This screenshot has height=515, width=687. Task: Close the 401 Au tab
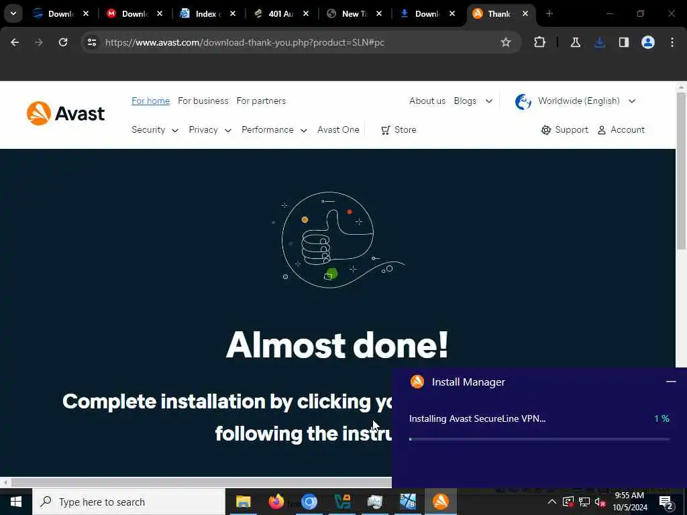tap(306, 13)
